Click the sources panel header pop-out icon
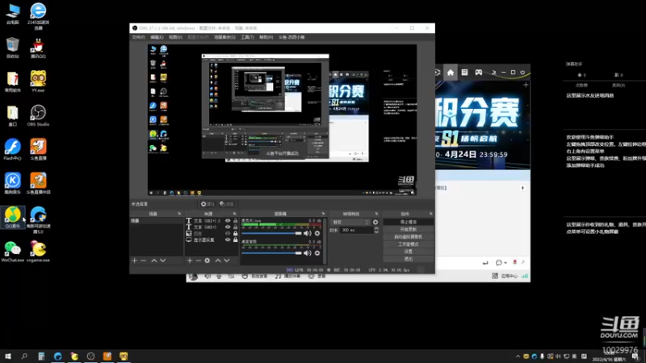This screenshot has height=363, width=646. (x=234, y=214)
